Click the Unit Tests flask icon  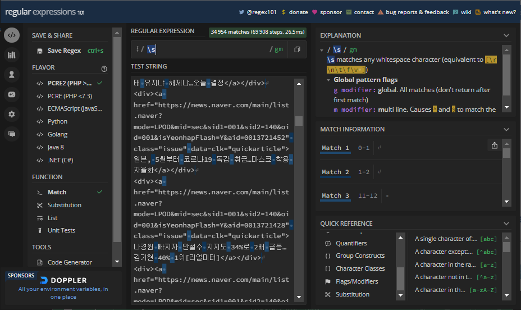point(40,230)
